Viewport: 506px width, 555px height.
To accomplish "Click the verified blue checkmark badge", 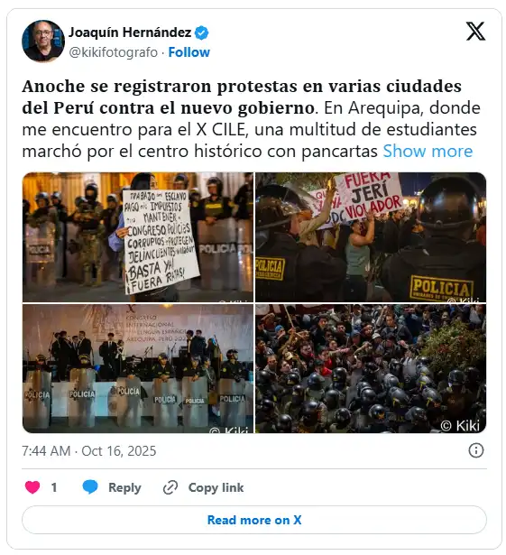I will coord(202,32).
